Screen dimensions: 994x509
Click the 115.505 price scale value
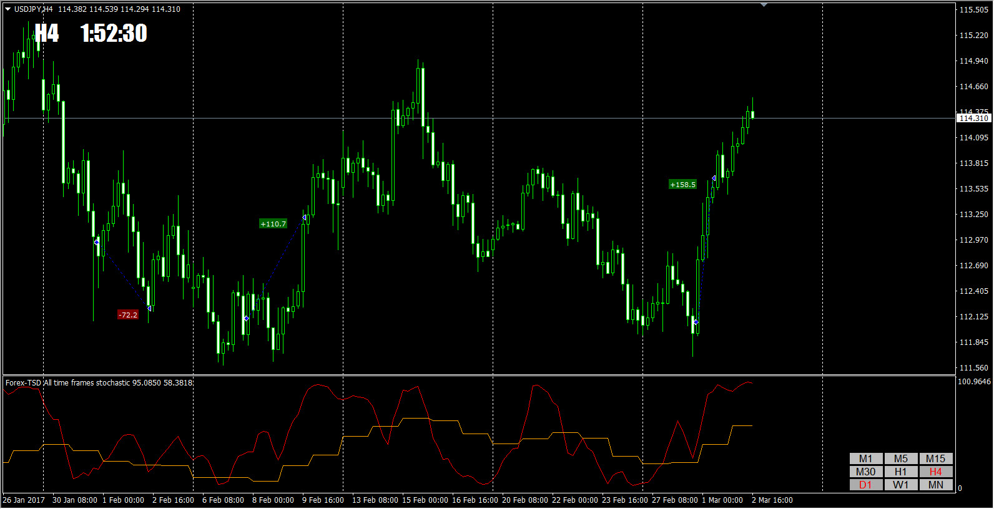[x=973, y=10]
